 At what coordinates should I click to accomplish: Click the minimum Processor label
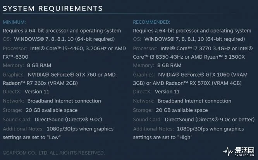[15, 48]
